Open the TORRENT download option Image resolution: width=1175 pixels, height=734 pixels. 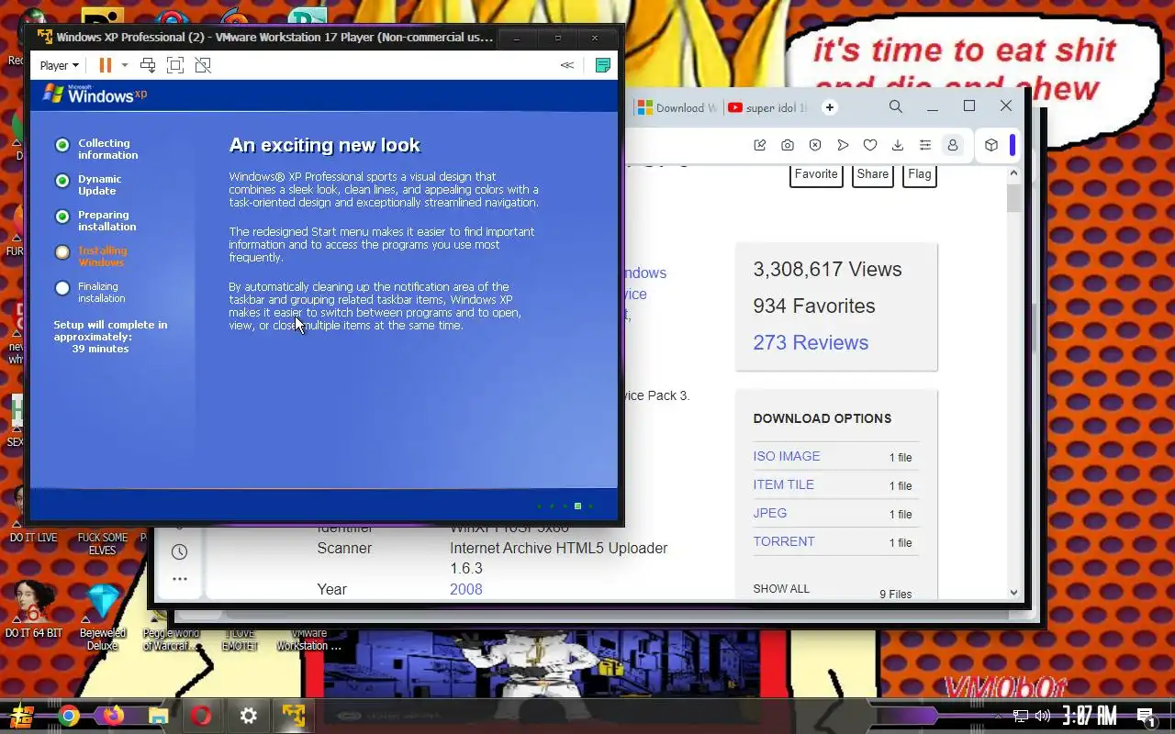784,541
